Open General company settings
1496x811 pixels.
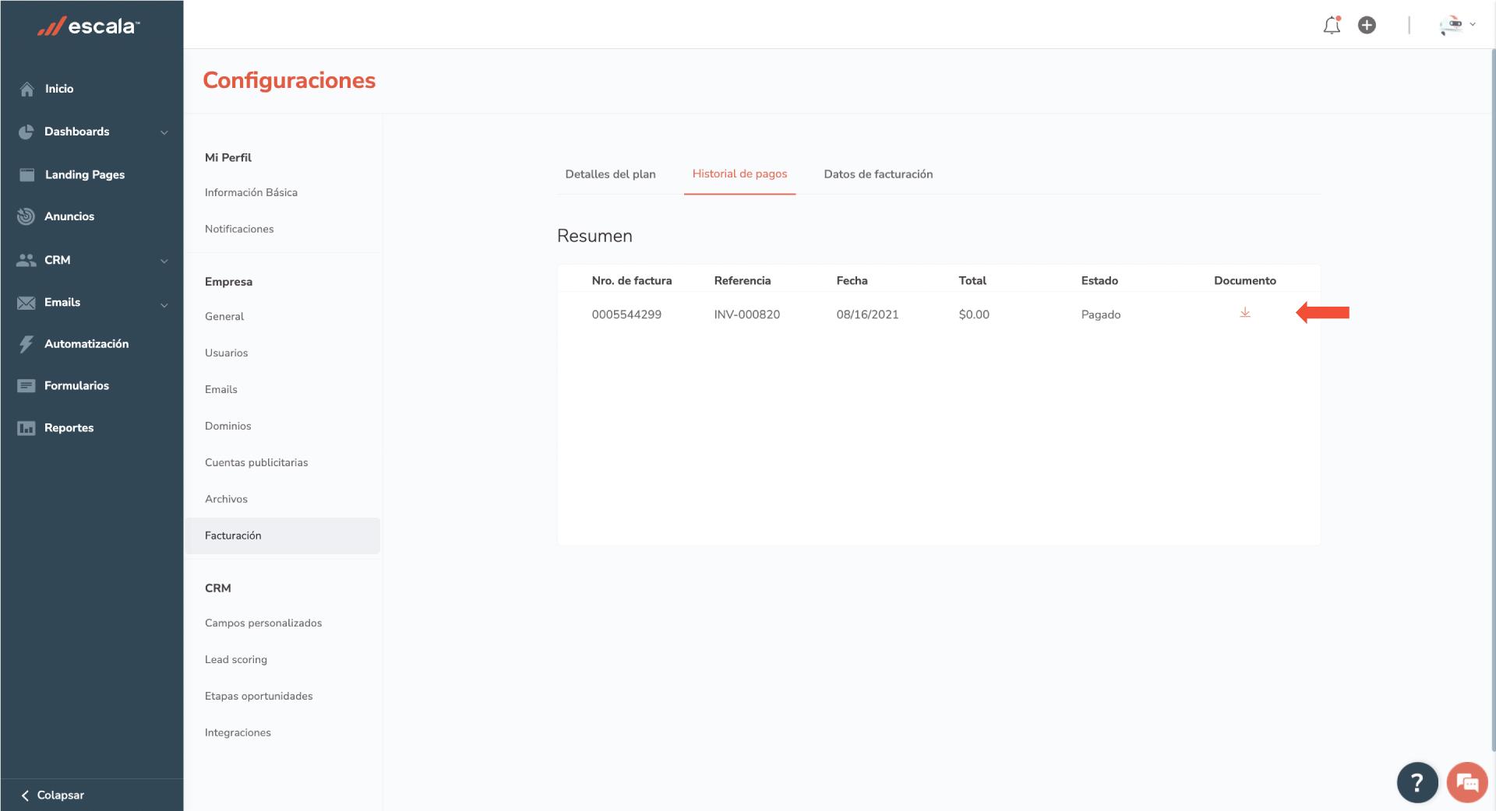pyautogui.click(x=224, y=316)
